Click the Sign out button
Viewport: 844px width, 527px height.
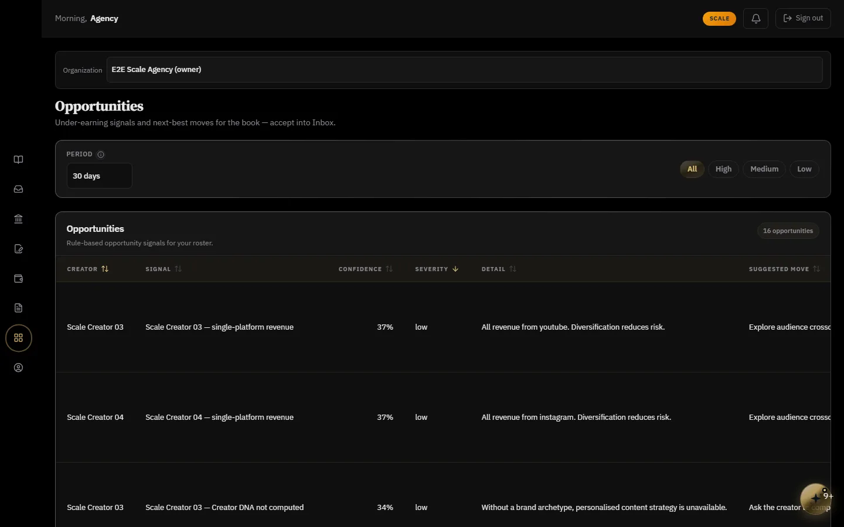[x=803, y=18]
